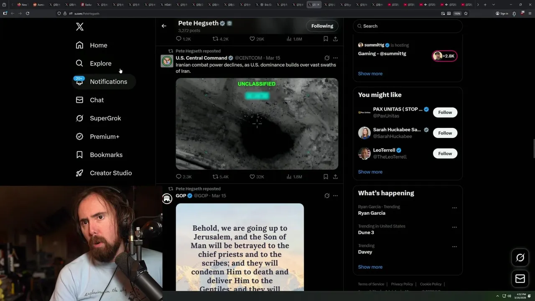Expand the browser tab list dropdown
The height and width of the screenshot is (301, 535).
pyautogui.click(x=494, y=5)
